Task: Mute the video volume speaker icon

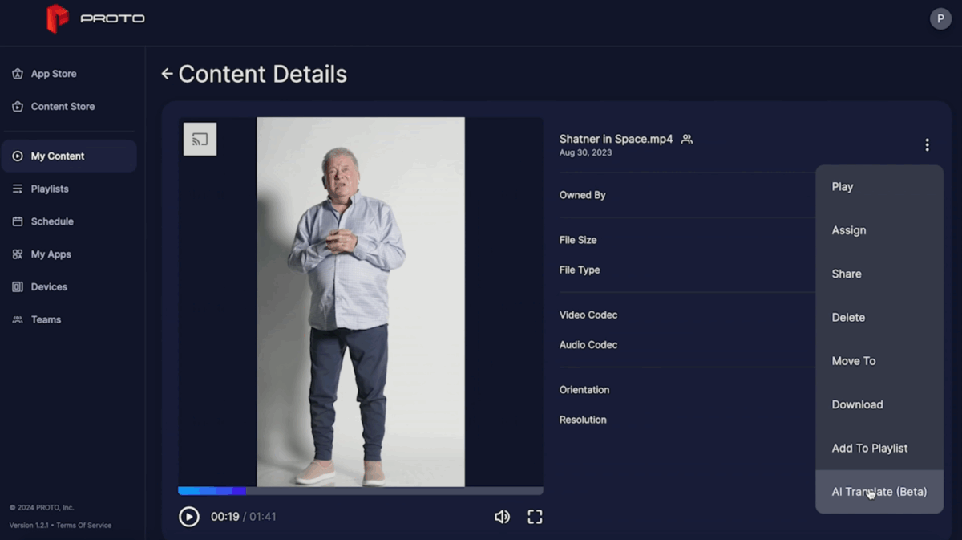Action: tap(502, 517)
